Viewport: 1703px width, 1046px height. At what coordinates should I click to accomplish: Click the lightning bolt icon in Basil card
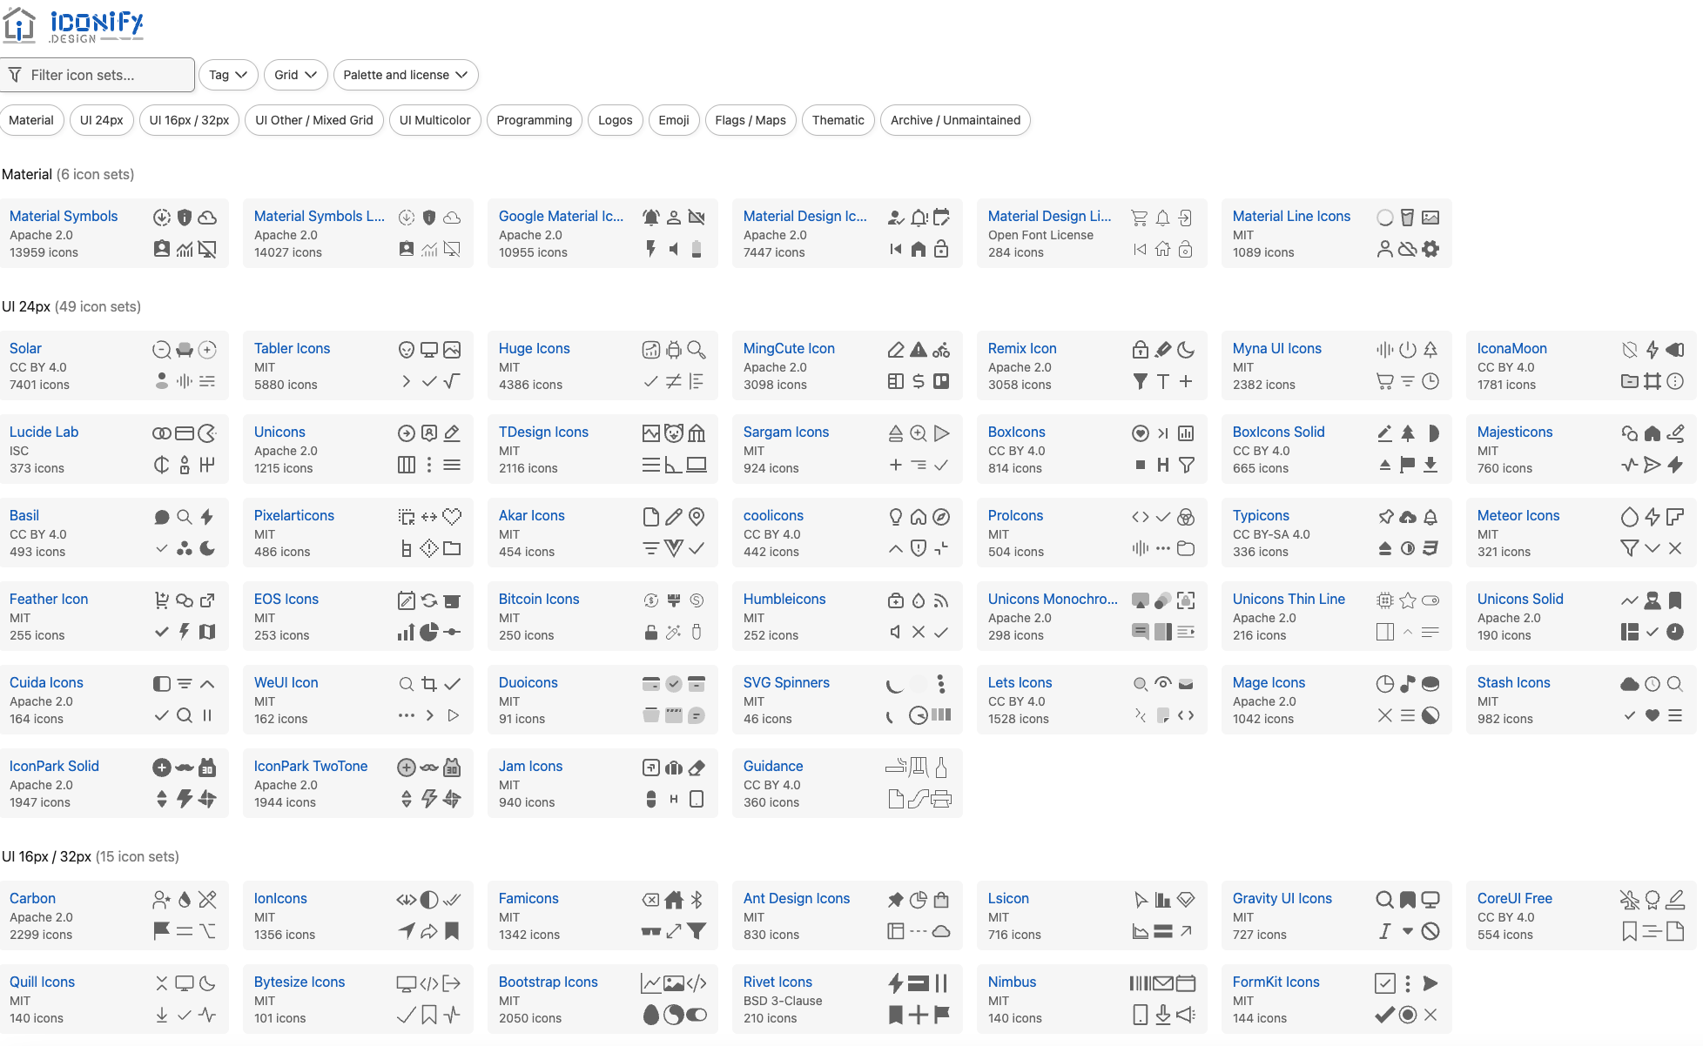coord(207,517)
